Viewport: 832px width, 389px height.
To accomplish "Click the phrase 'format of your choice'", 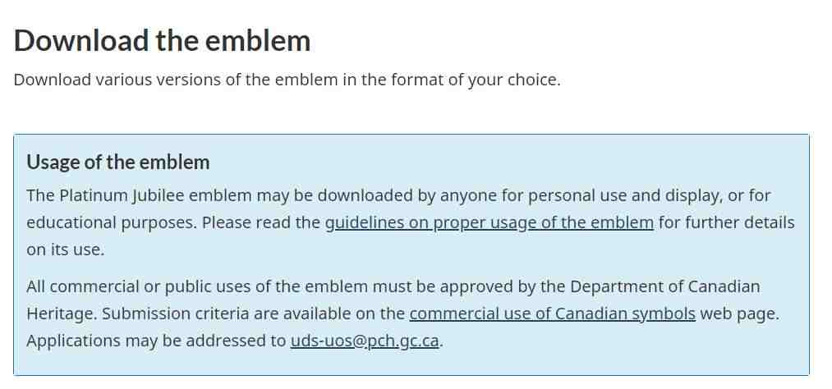I will 475,80.
